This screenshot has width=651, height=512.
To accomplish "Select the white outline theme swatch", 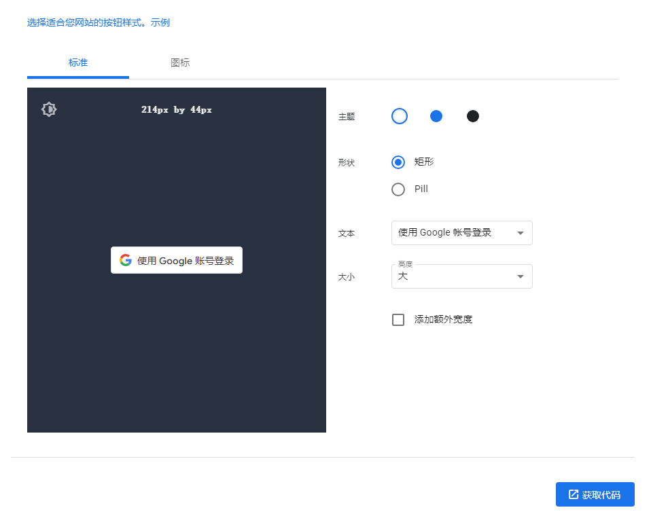I will pyautogui.click(x=400, y=116).
